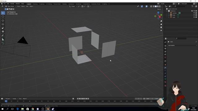
Task: Click the navigation gizmo blue Z axis
Action: tap(158, 13)
